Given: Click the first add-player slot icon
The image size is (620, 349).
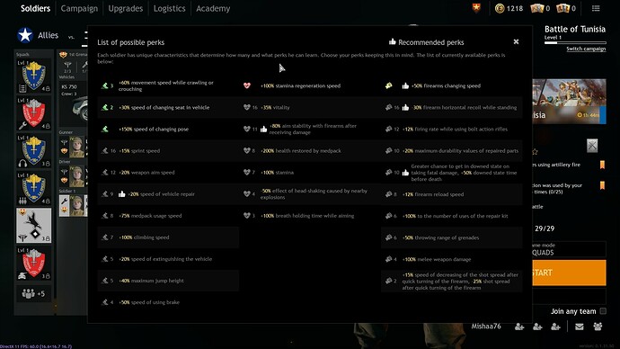Looking at the screenshot, I should (519, 327).
